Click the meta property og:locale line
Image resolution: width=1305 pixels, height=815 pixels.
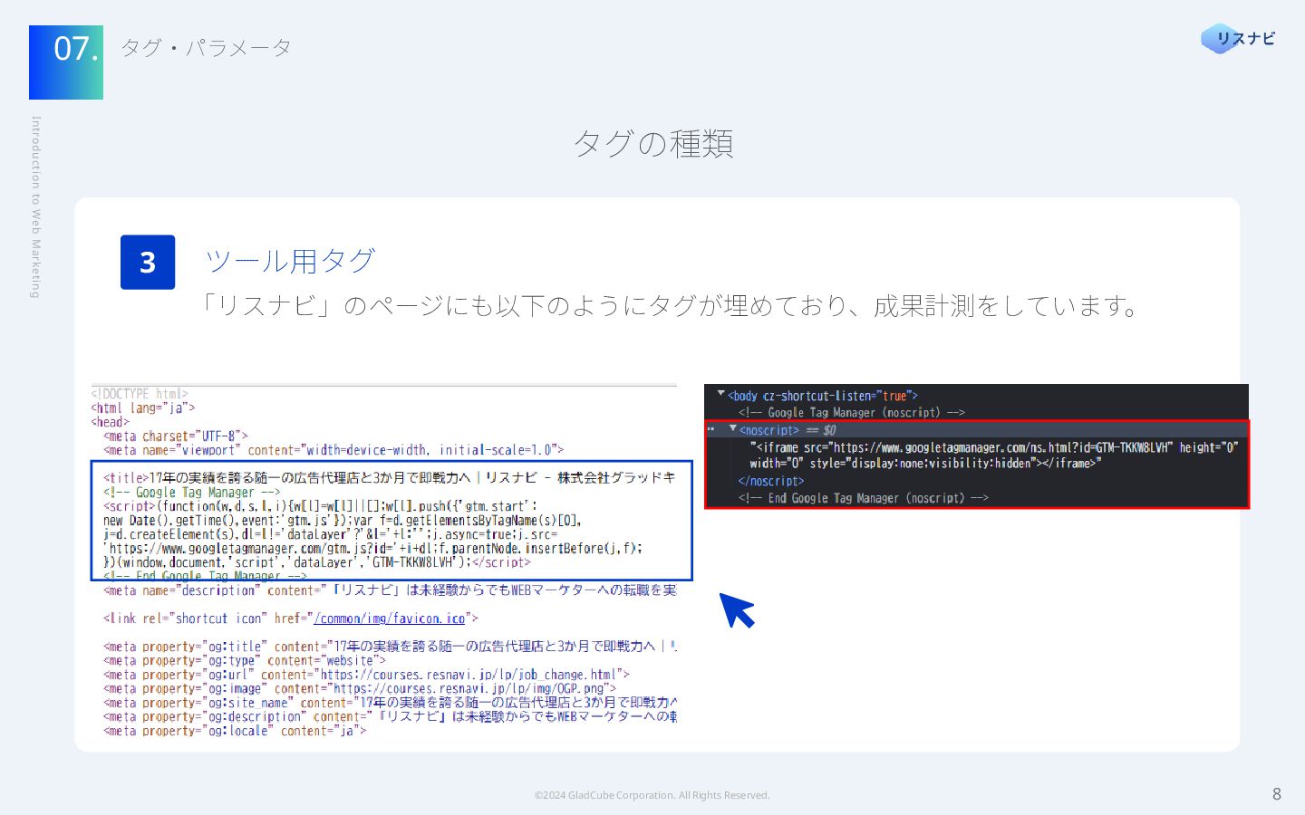pyautogui.click(x=235, y=731)
